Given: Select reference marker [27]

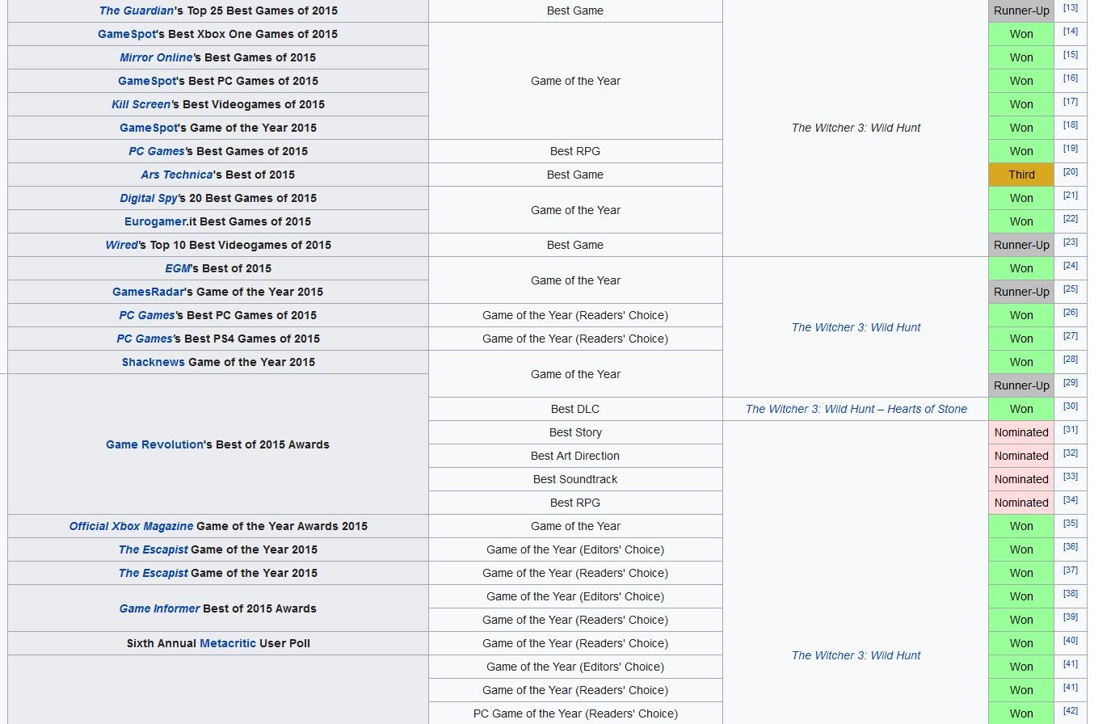Looking at the screenshot, I should coord(1071,336).
